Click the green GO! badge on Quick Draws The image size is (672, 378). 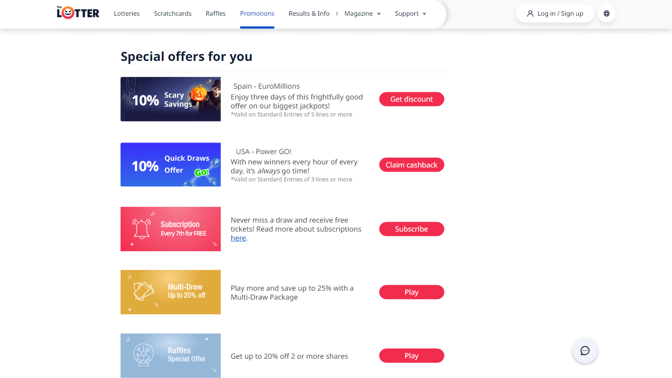click(x=202, y=172)
